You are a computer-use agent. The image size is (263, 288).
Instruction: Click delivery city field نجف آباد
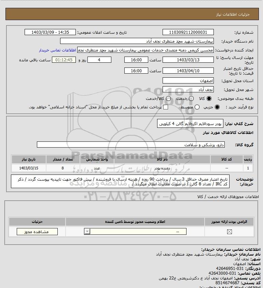click(x=188, y=89)
